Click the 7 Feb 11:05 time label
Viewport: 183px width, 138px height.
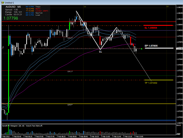105,137
